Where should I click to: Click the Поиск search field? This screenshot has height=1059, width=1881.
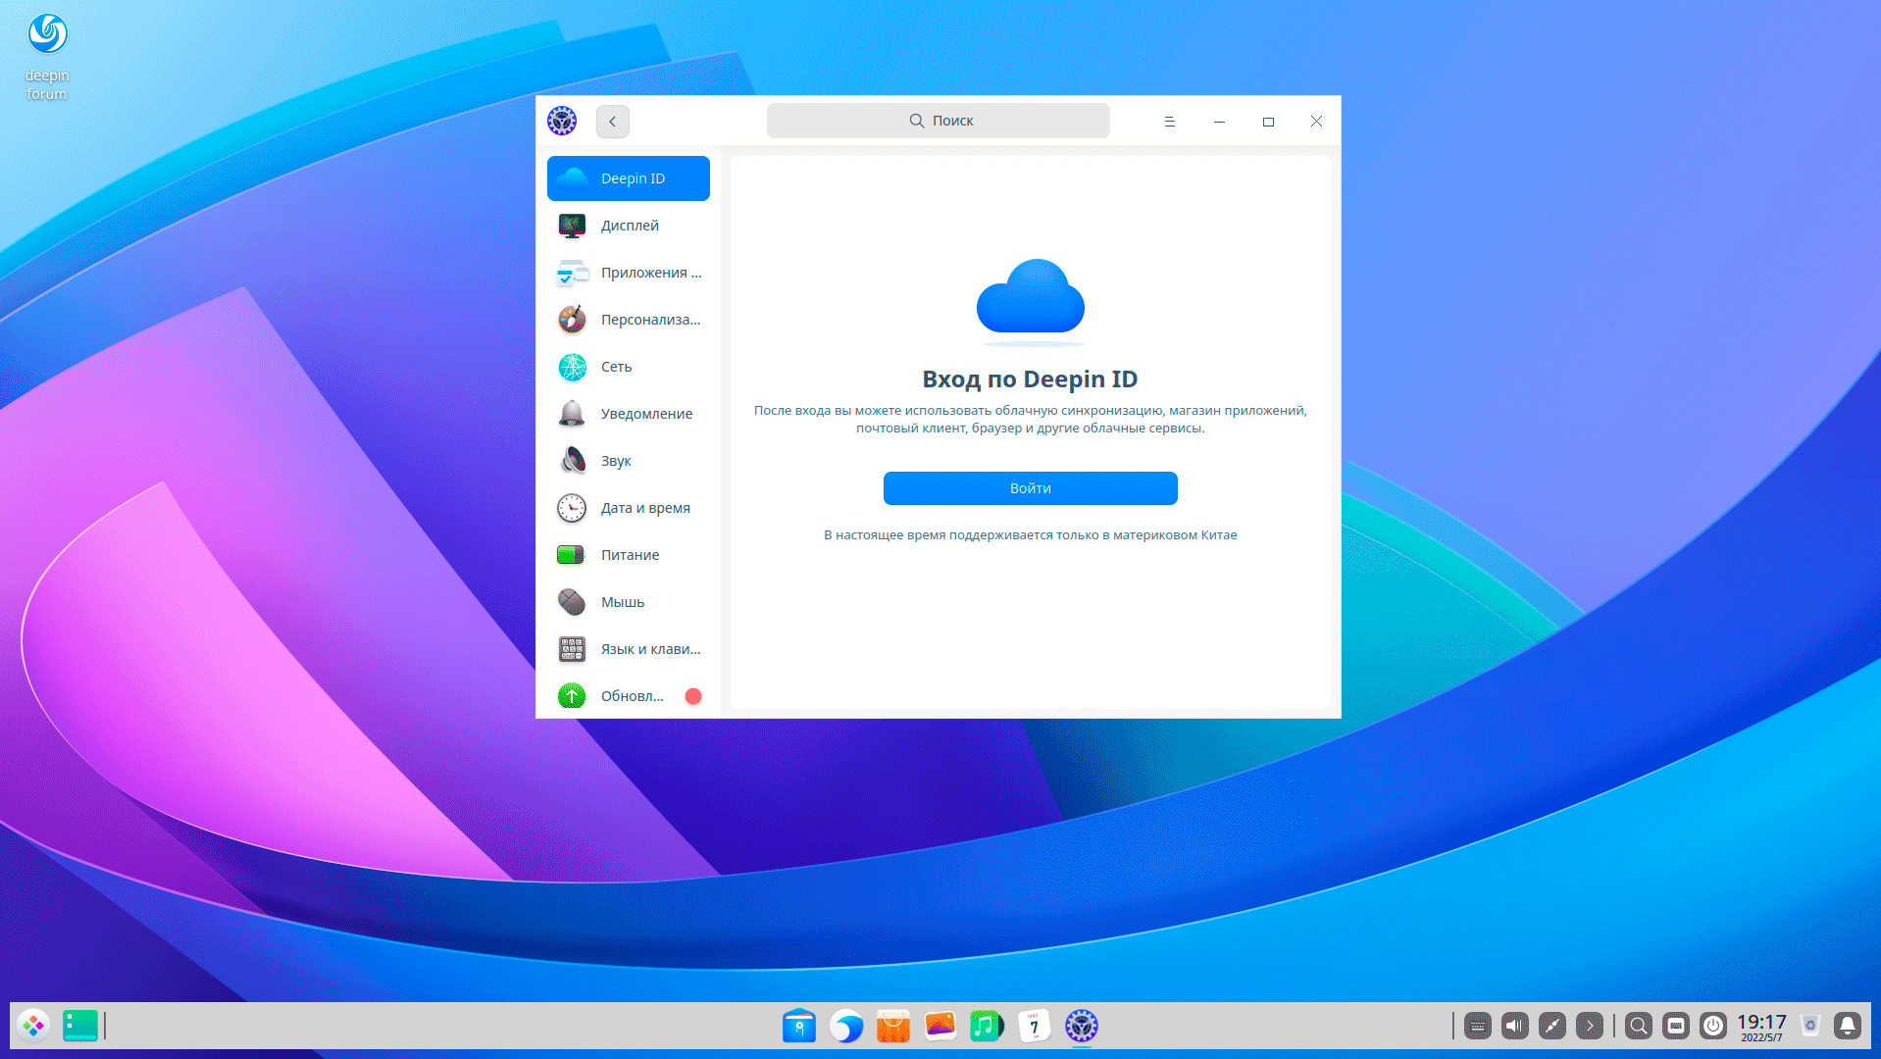point(938,121)
